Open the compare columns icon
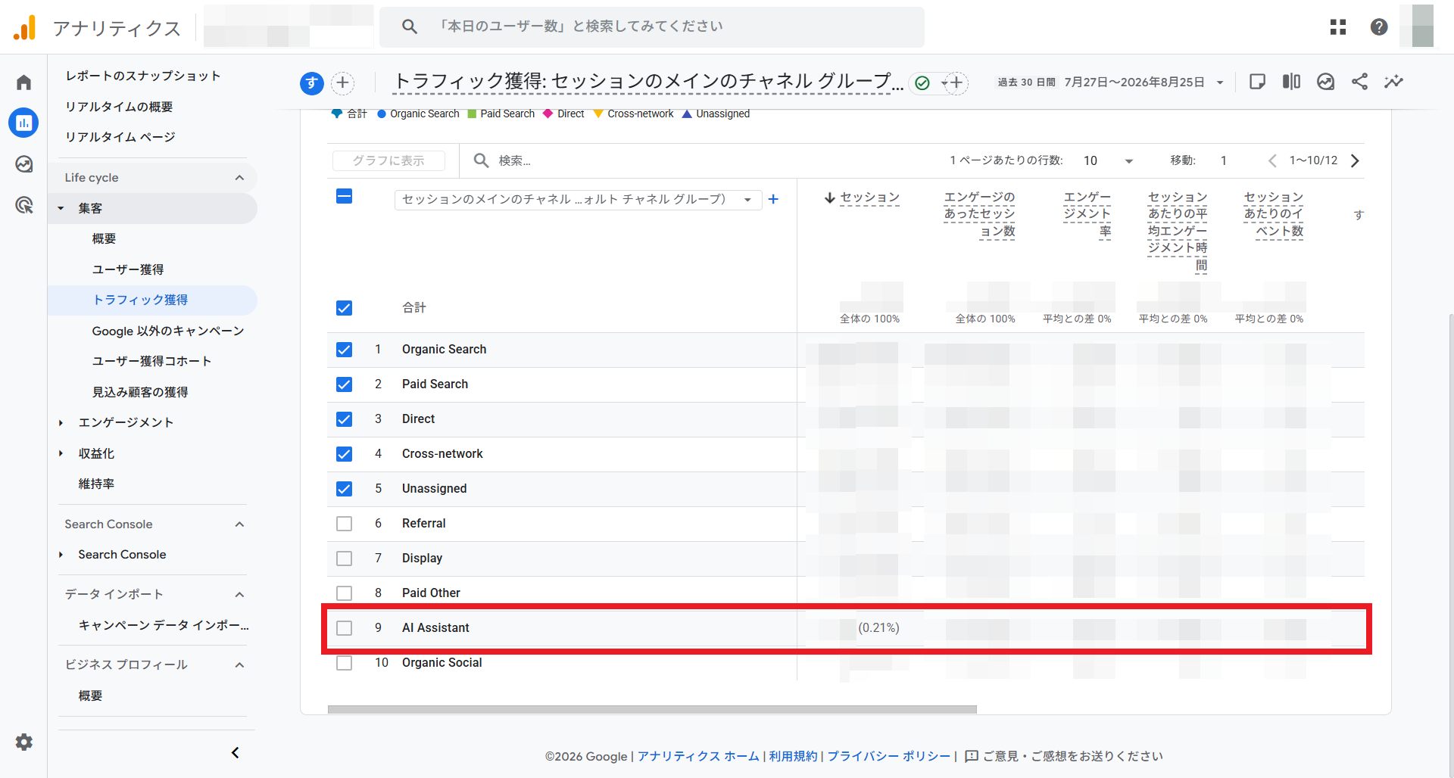Image resolution: width=1454 pixels, height=778 pixels. (x=1291, y=82)
